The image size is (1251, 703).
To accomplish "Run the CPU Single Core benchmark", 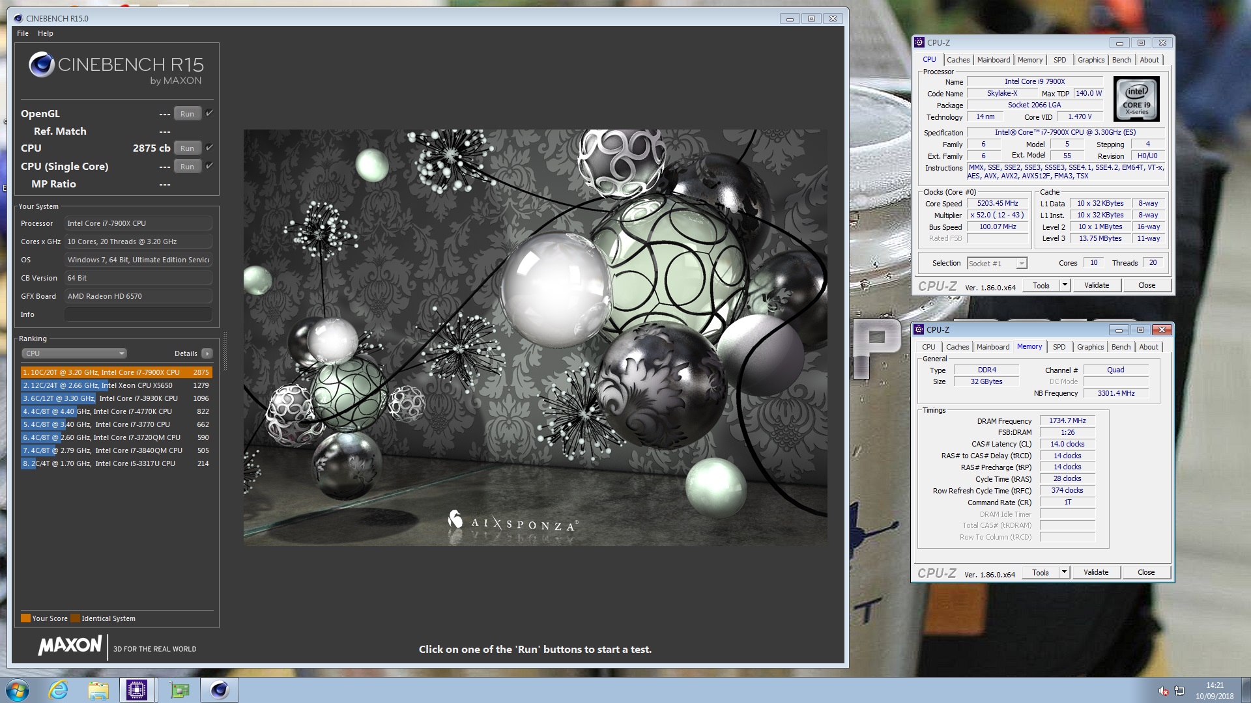I will tap(188, 166).
